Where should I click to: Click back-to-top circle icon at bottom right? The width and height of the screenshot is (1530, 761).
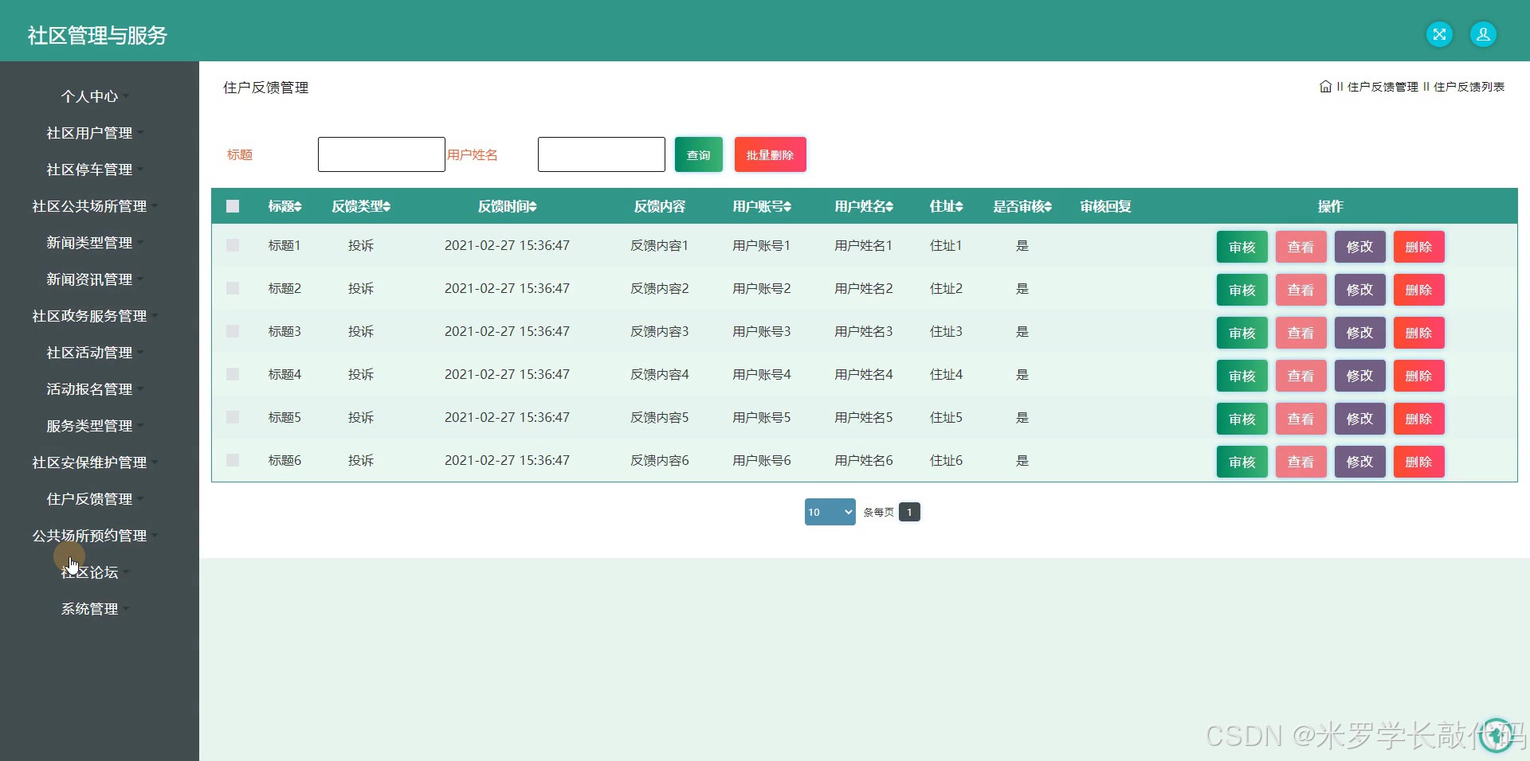point(1496,734)
